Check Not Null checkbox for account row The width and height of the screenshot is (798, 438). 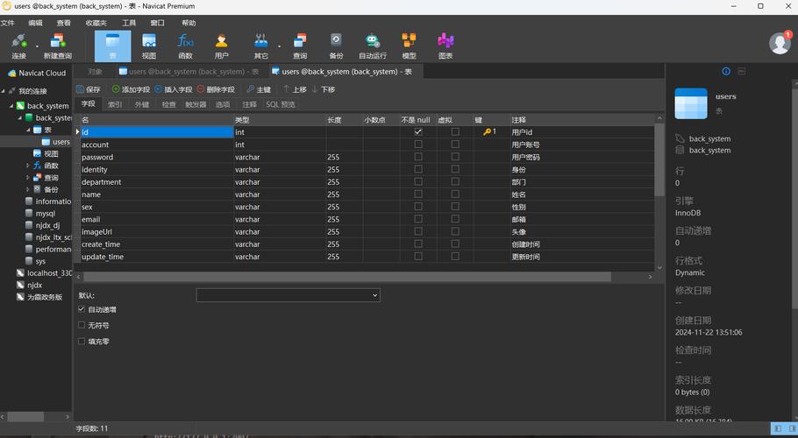pyautogui.click(x=417, y=145)
